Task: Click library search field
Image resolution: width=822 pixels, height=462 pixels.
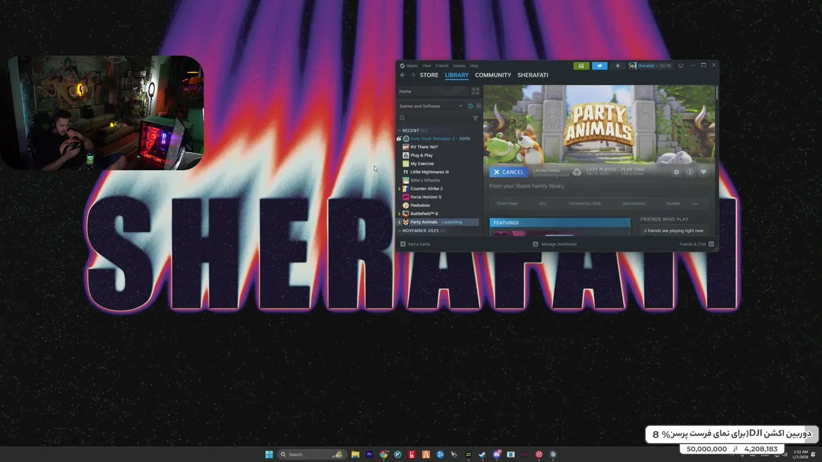Action: [x=435, y=118]
